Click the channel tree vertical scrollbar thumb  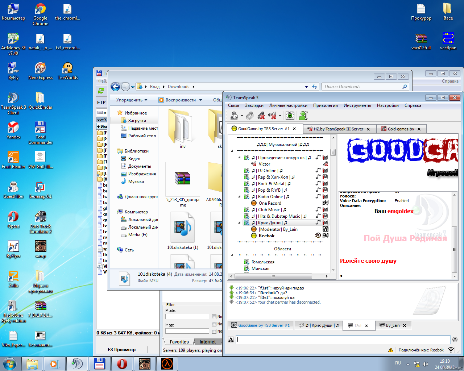point(333,153)
